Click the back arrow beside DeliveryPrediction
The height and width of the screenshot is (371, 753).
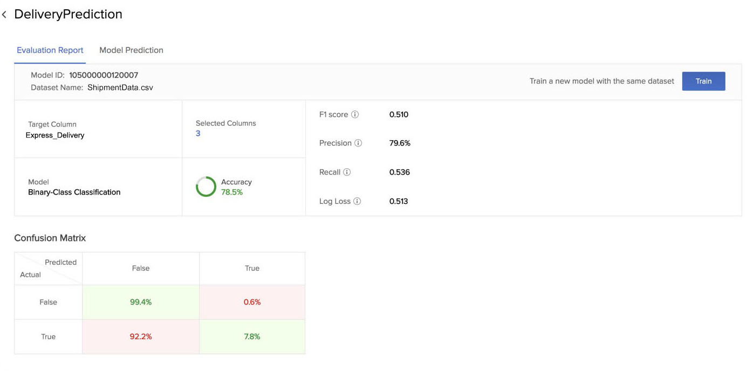tap(5, 14)
